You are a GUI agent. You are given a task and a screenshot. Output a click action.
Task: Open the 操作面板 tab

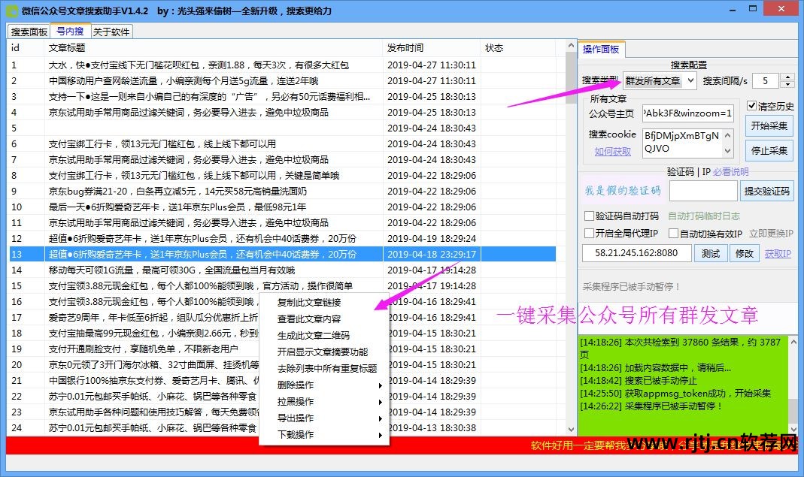click(x=601, y=49)
